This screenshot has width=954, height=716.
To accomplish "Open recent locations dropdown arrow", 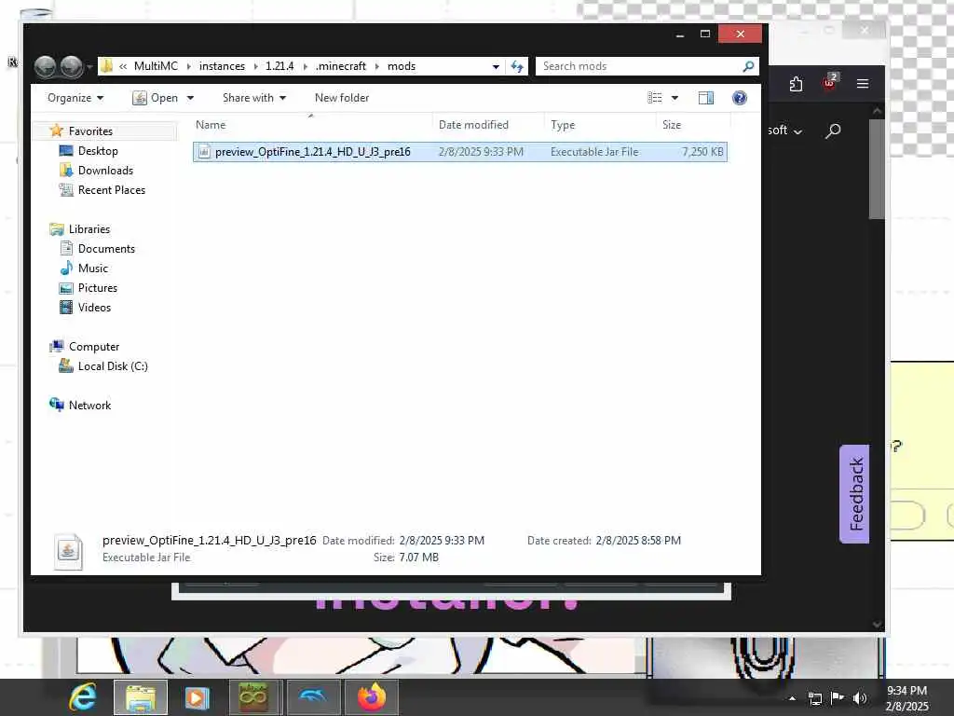I will [89, 66].
